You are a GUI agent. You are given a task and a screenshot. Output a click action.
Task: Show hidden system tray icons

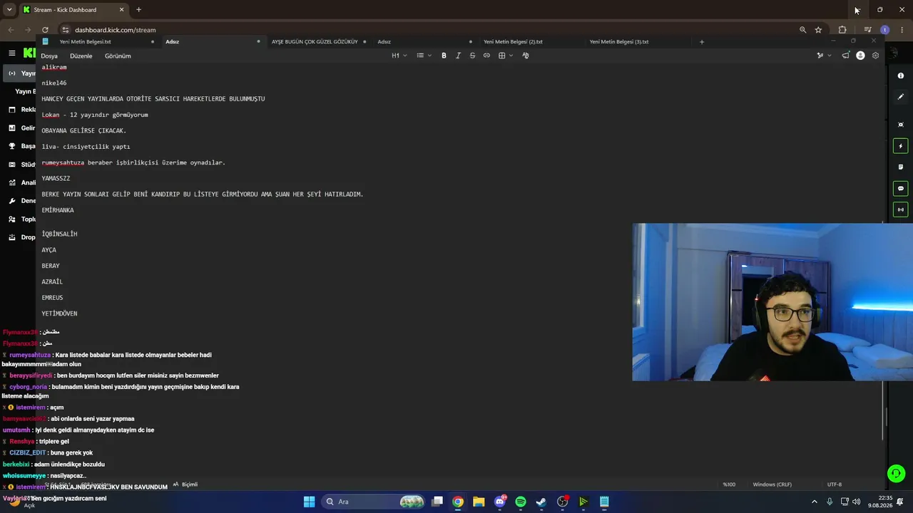click(815, 502)
